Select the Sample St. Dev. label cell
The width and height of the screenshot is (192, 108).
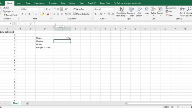tap(45, 47)
